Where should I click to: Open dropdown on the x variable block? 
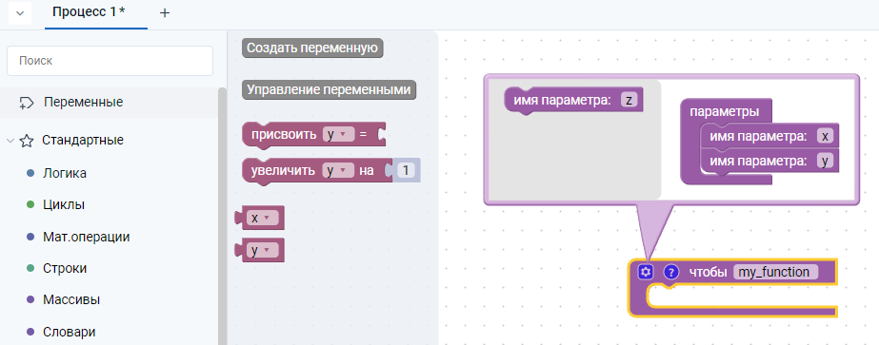click(x=262, y=218)
